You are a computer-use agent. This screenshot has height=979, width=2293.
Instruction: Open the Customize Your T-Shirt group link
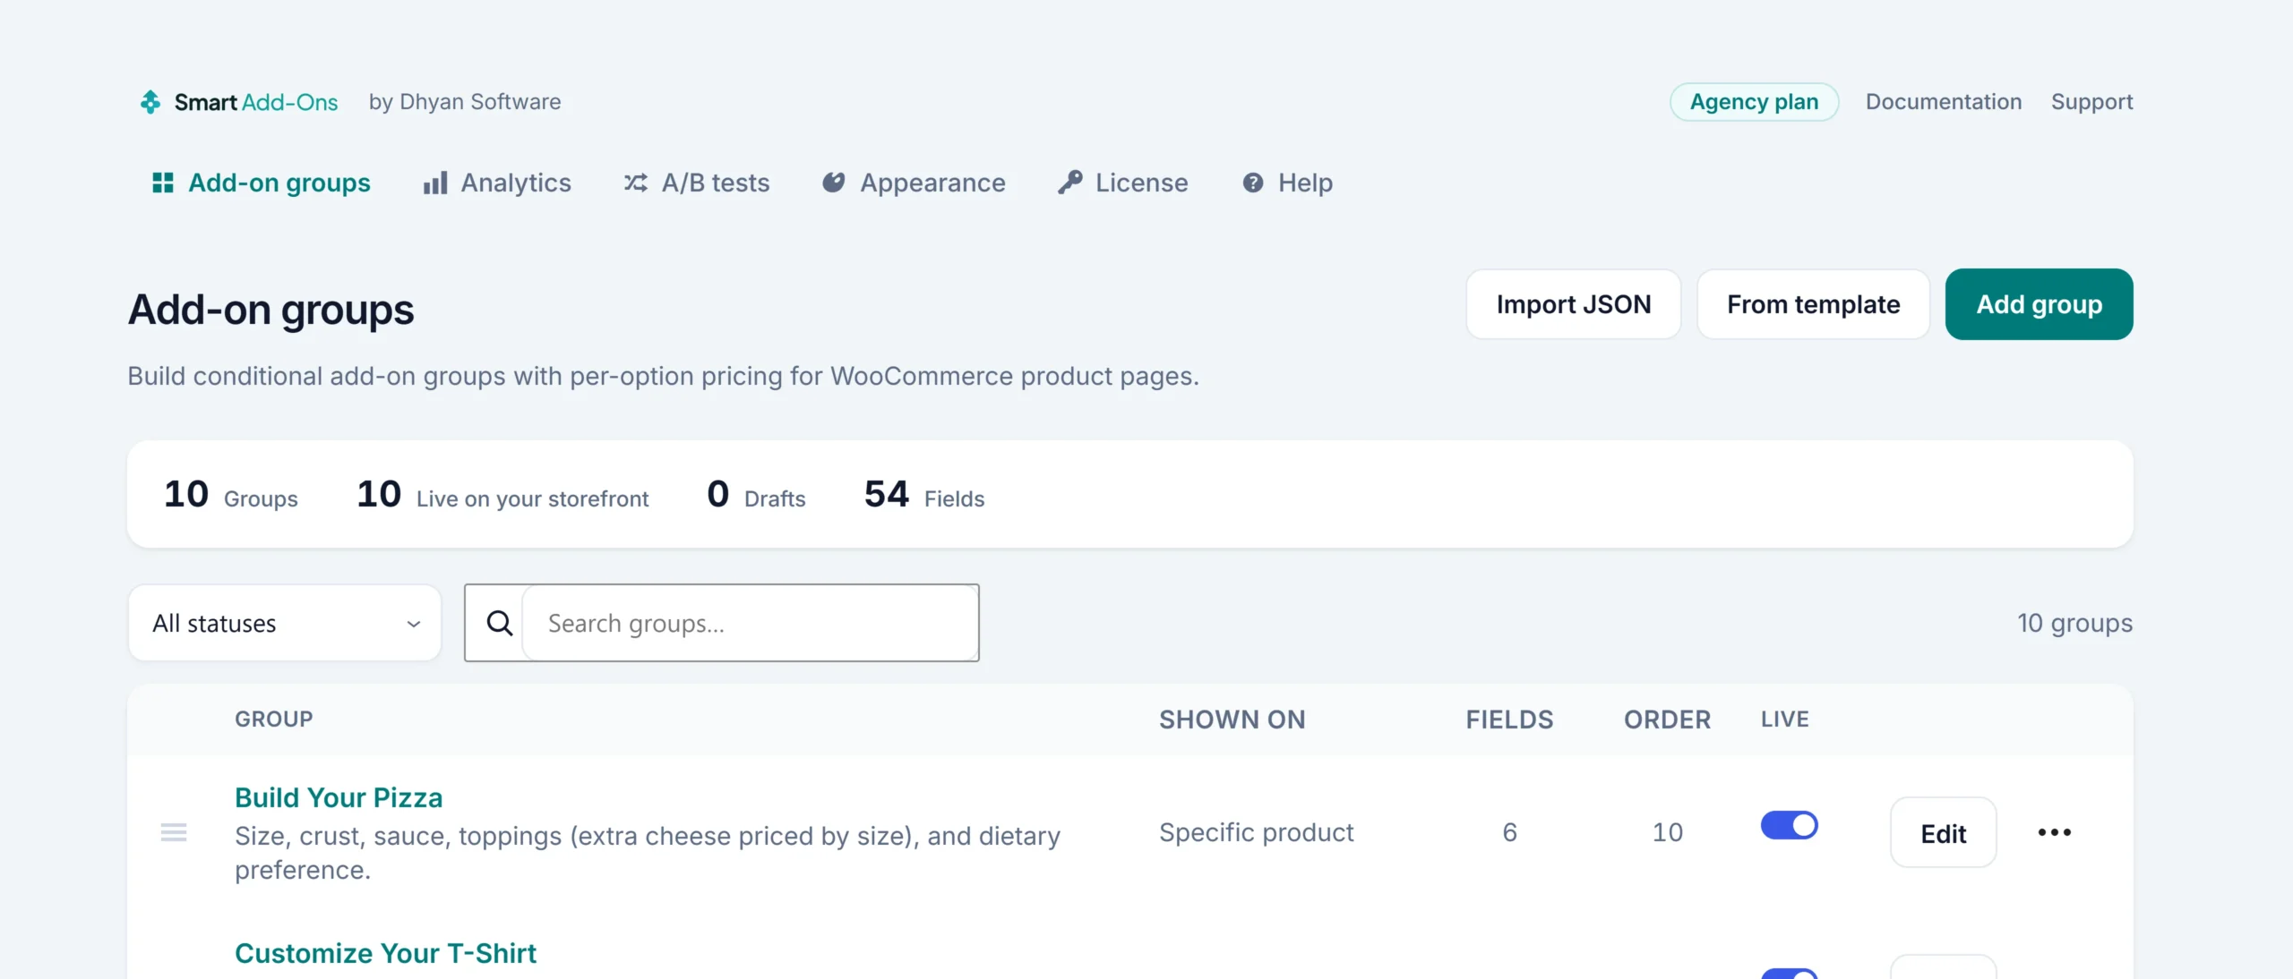385,953
